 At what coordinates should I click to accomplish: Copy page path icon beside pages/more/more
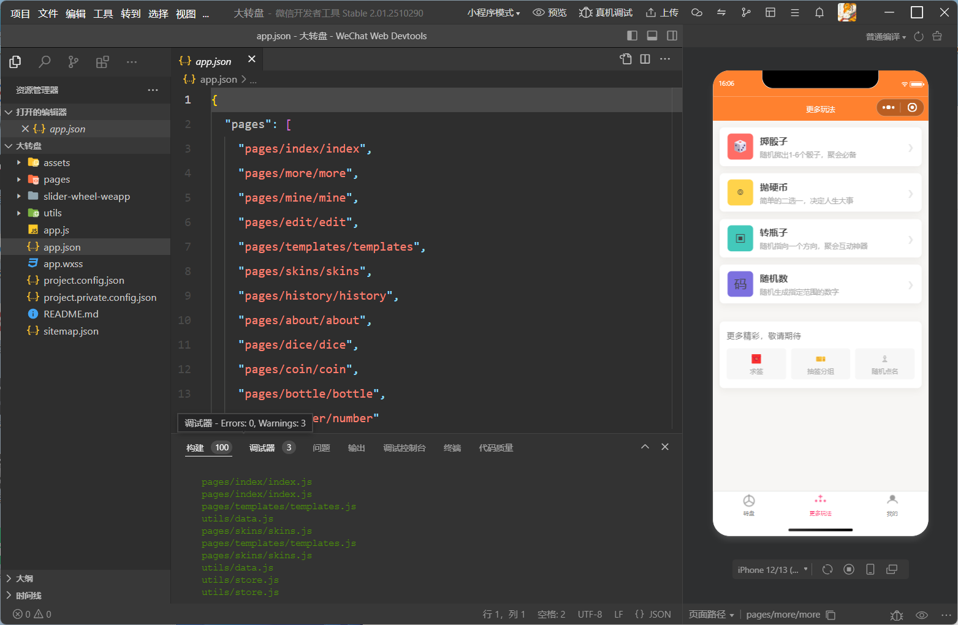[831, 615]
